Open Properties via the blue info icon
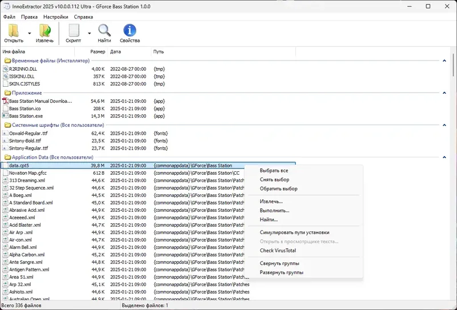Screen dimensions: 457x310 [x=130, y=30]
